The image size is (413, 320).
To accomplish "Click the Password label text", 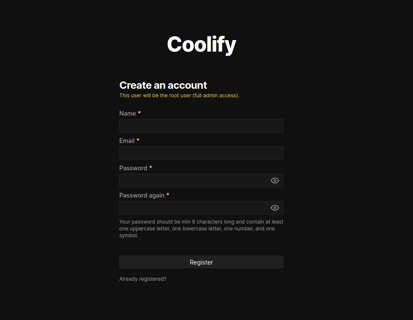I will pyautogui.click(x=133, y=168).
